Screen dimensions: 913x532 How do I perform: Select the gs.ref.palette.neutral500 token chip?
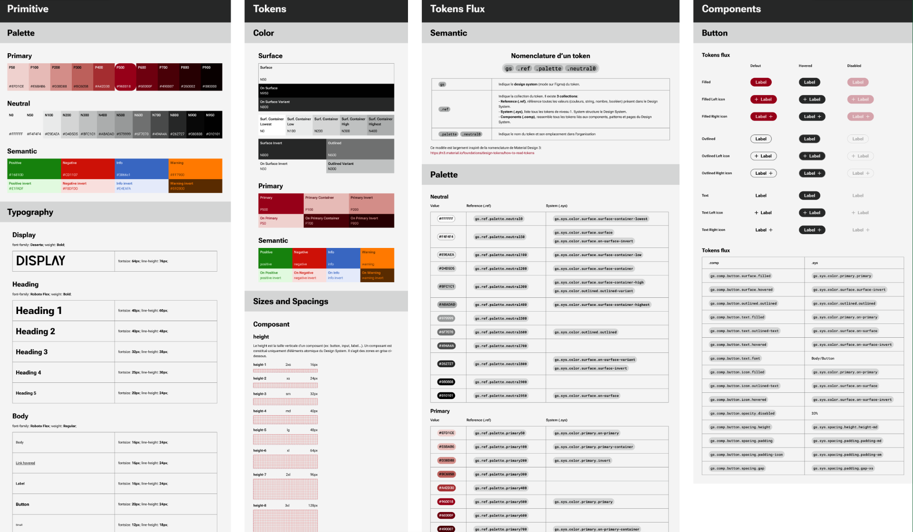[501, 318]
